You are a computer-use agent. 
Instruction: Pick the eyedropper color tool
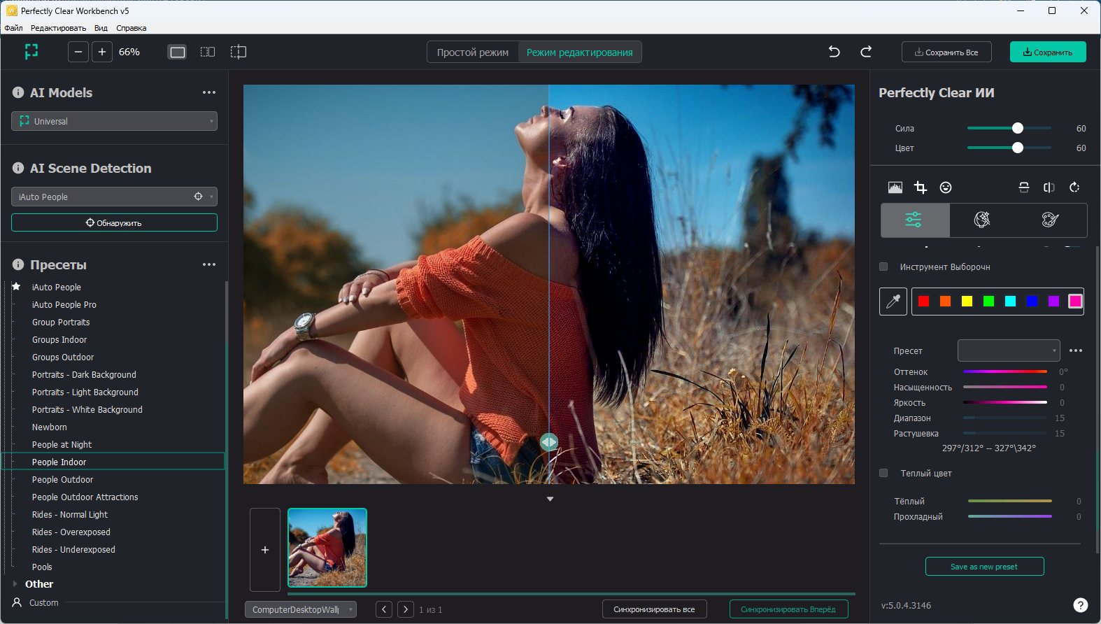point(893,302)
